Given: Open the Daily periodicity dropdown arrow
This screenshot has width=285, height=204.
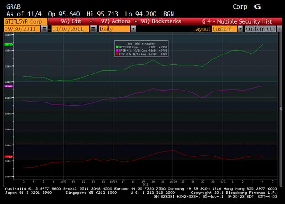Looking at the screenshot, I should coord(133,29).
